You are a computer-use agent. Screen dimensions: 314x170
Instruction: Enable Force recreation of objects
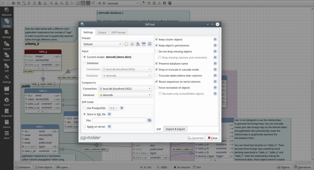pyautogui.click(x=157, y=88)
